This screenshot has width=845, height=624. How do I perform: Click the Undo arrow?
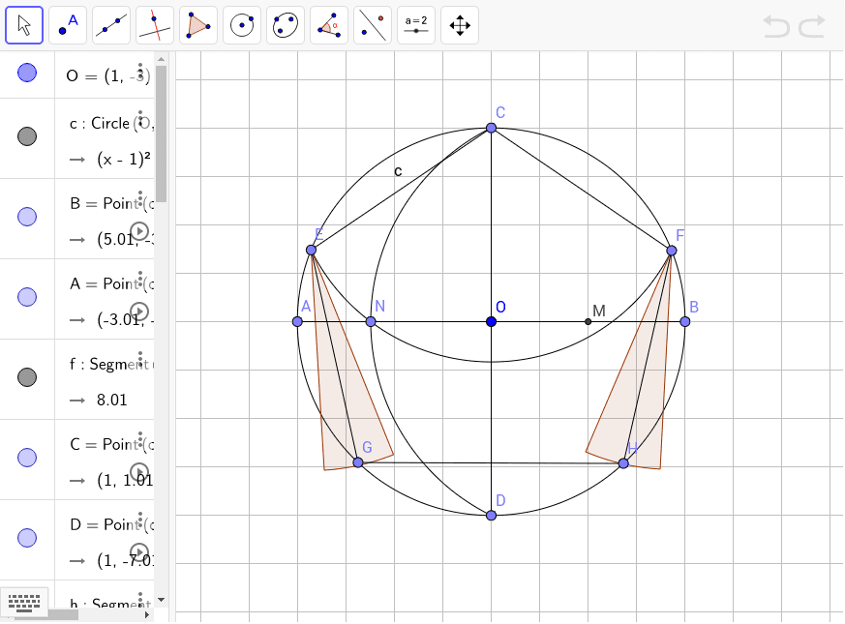tap(776, 26)
